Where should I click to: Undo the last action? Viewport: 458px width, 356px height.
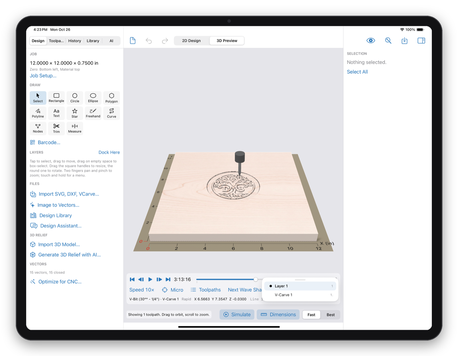click(x=149, y=41)
